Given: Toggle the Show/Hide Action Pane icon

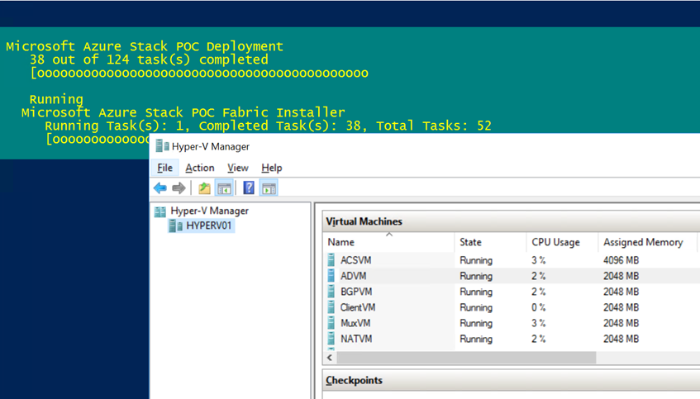Looking at the screenshot, I should tap(269, 188).
